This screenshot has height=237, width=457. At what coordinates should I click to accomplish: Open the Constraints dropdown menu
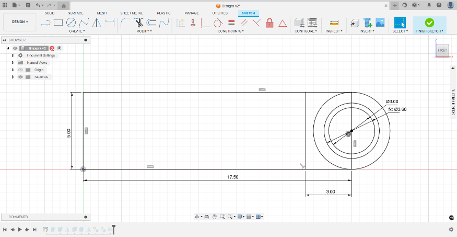[x=230, y=31]
